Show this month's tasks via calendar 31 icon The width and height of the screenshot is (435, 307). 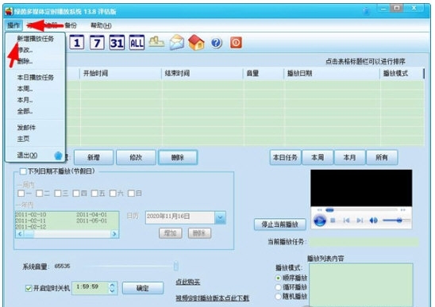(x=117, y=42)
